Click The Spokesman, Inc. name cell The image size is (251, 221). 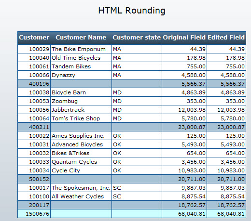[x=81, y=188]
